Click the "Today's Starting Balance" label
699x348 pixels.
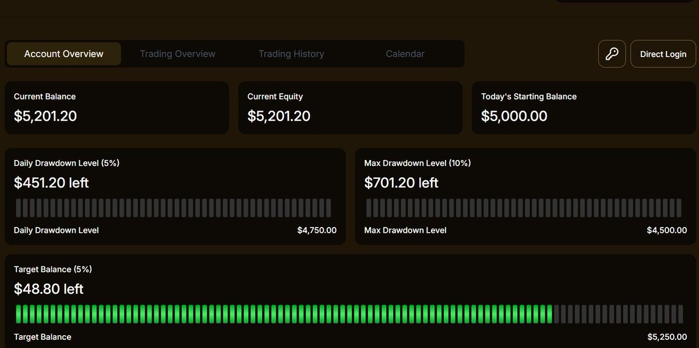pyautogui.click(x=529, y=97)
